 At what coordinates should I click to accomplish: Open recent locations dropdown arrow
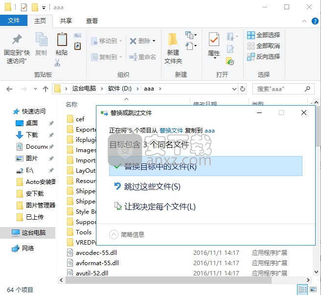click(35, 89)
